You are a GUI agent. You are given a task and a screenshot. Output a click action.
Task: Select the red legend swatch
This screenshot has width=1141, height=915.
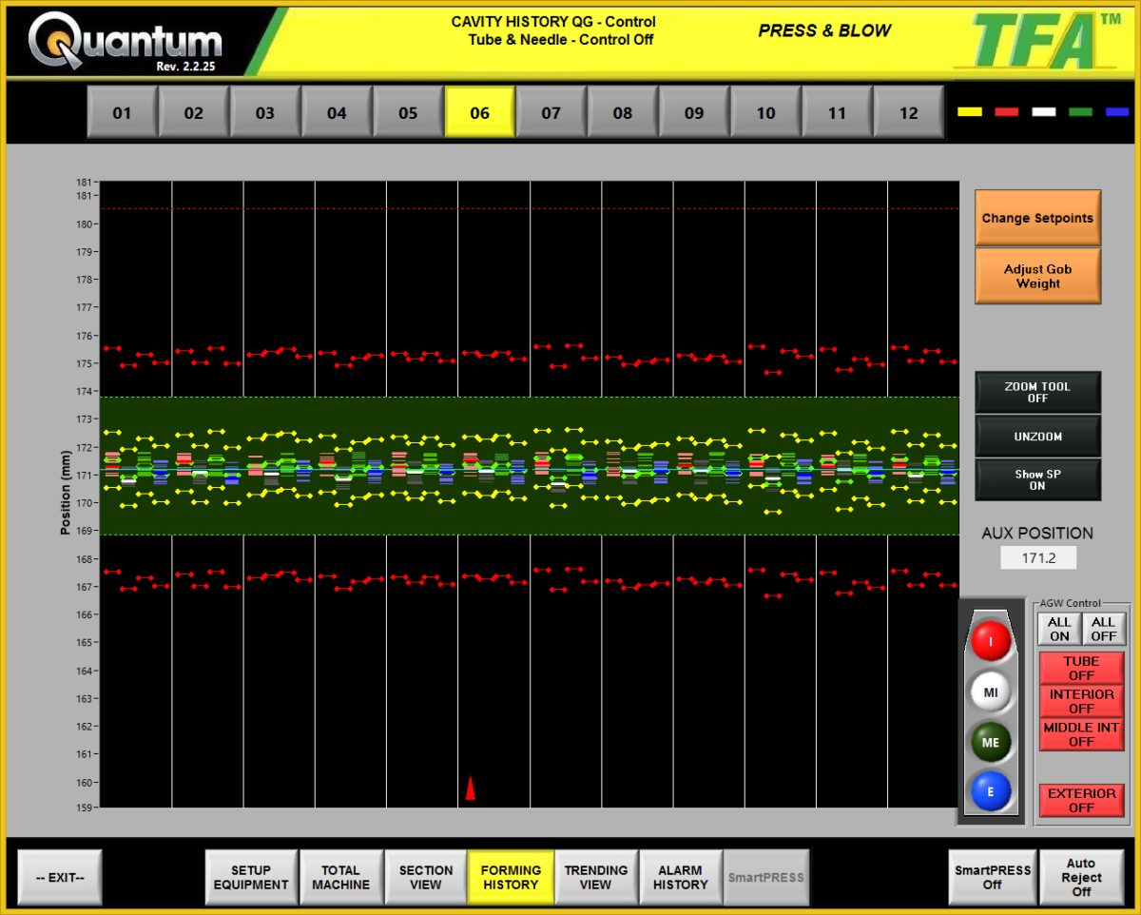click(1007, 112)
